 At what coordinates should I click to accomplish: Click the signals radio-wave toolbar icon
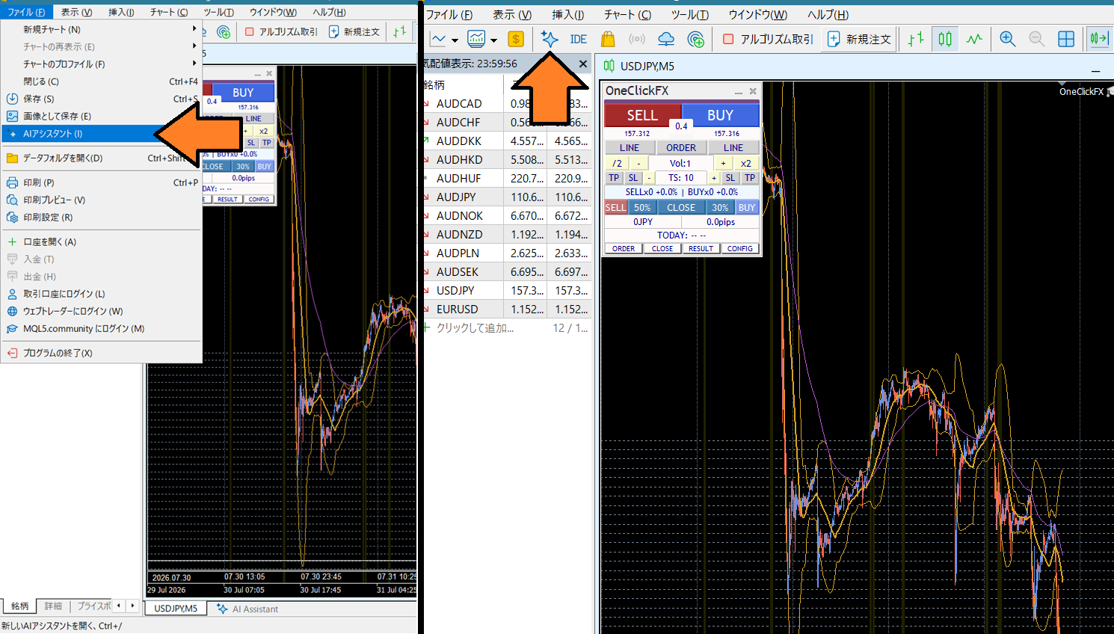[x=637, y=39]
